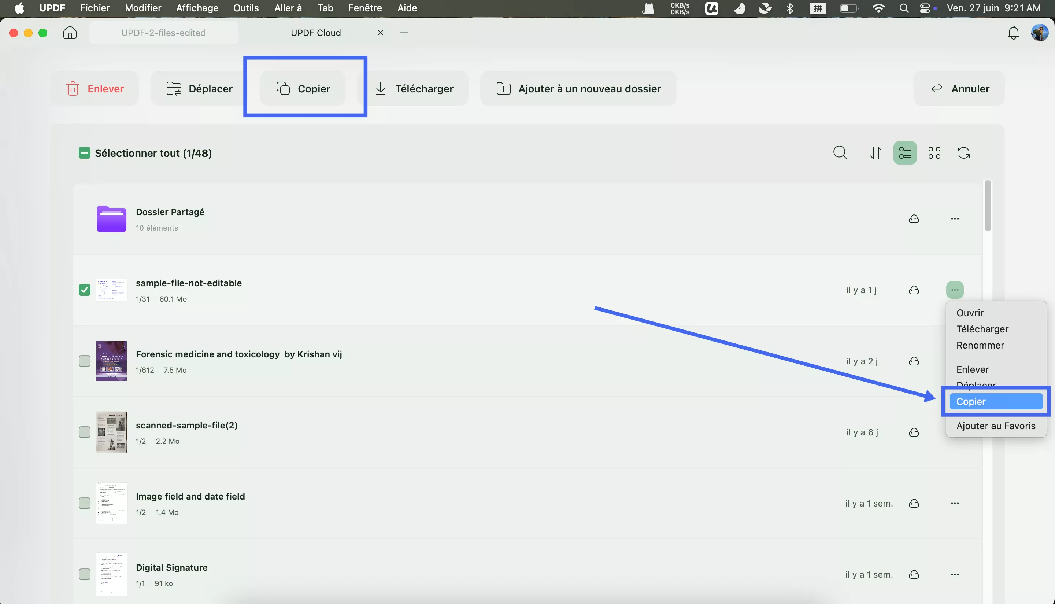This screenshot has height=604, width=1055.
Task: Open the Apple menu
Action: (x=19, y=8)
